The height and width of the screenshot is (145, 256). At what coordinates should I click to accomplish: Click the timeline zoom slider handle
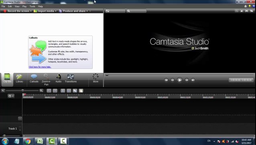click(x=22, y=91)
